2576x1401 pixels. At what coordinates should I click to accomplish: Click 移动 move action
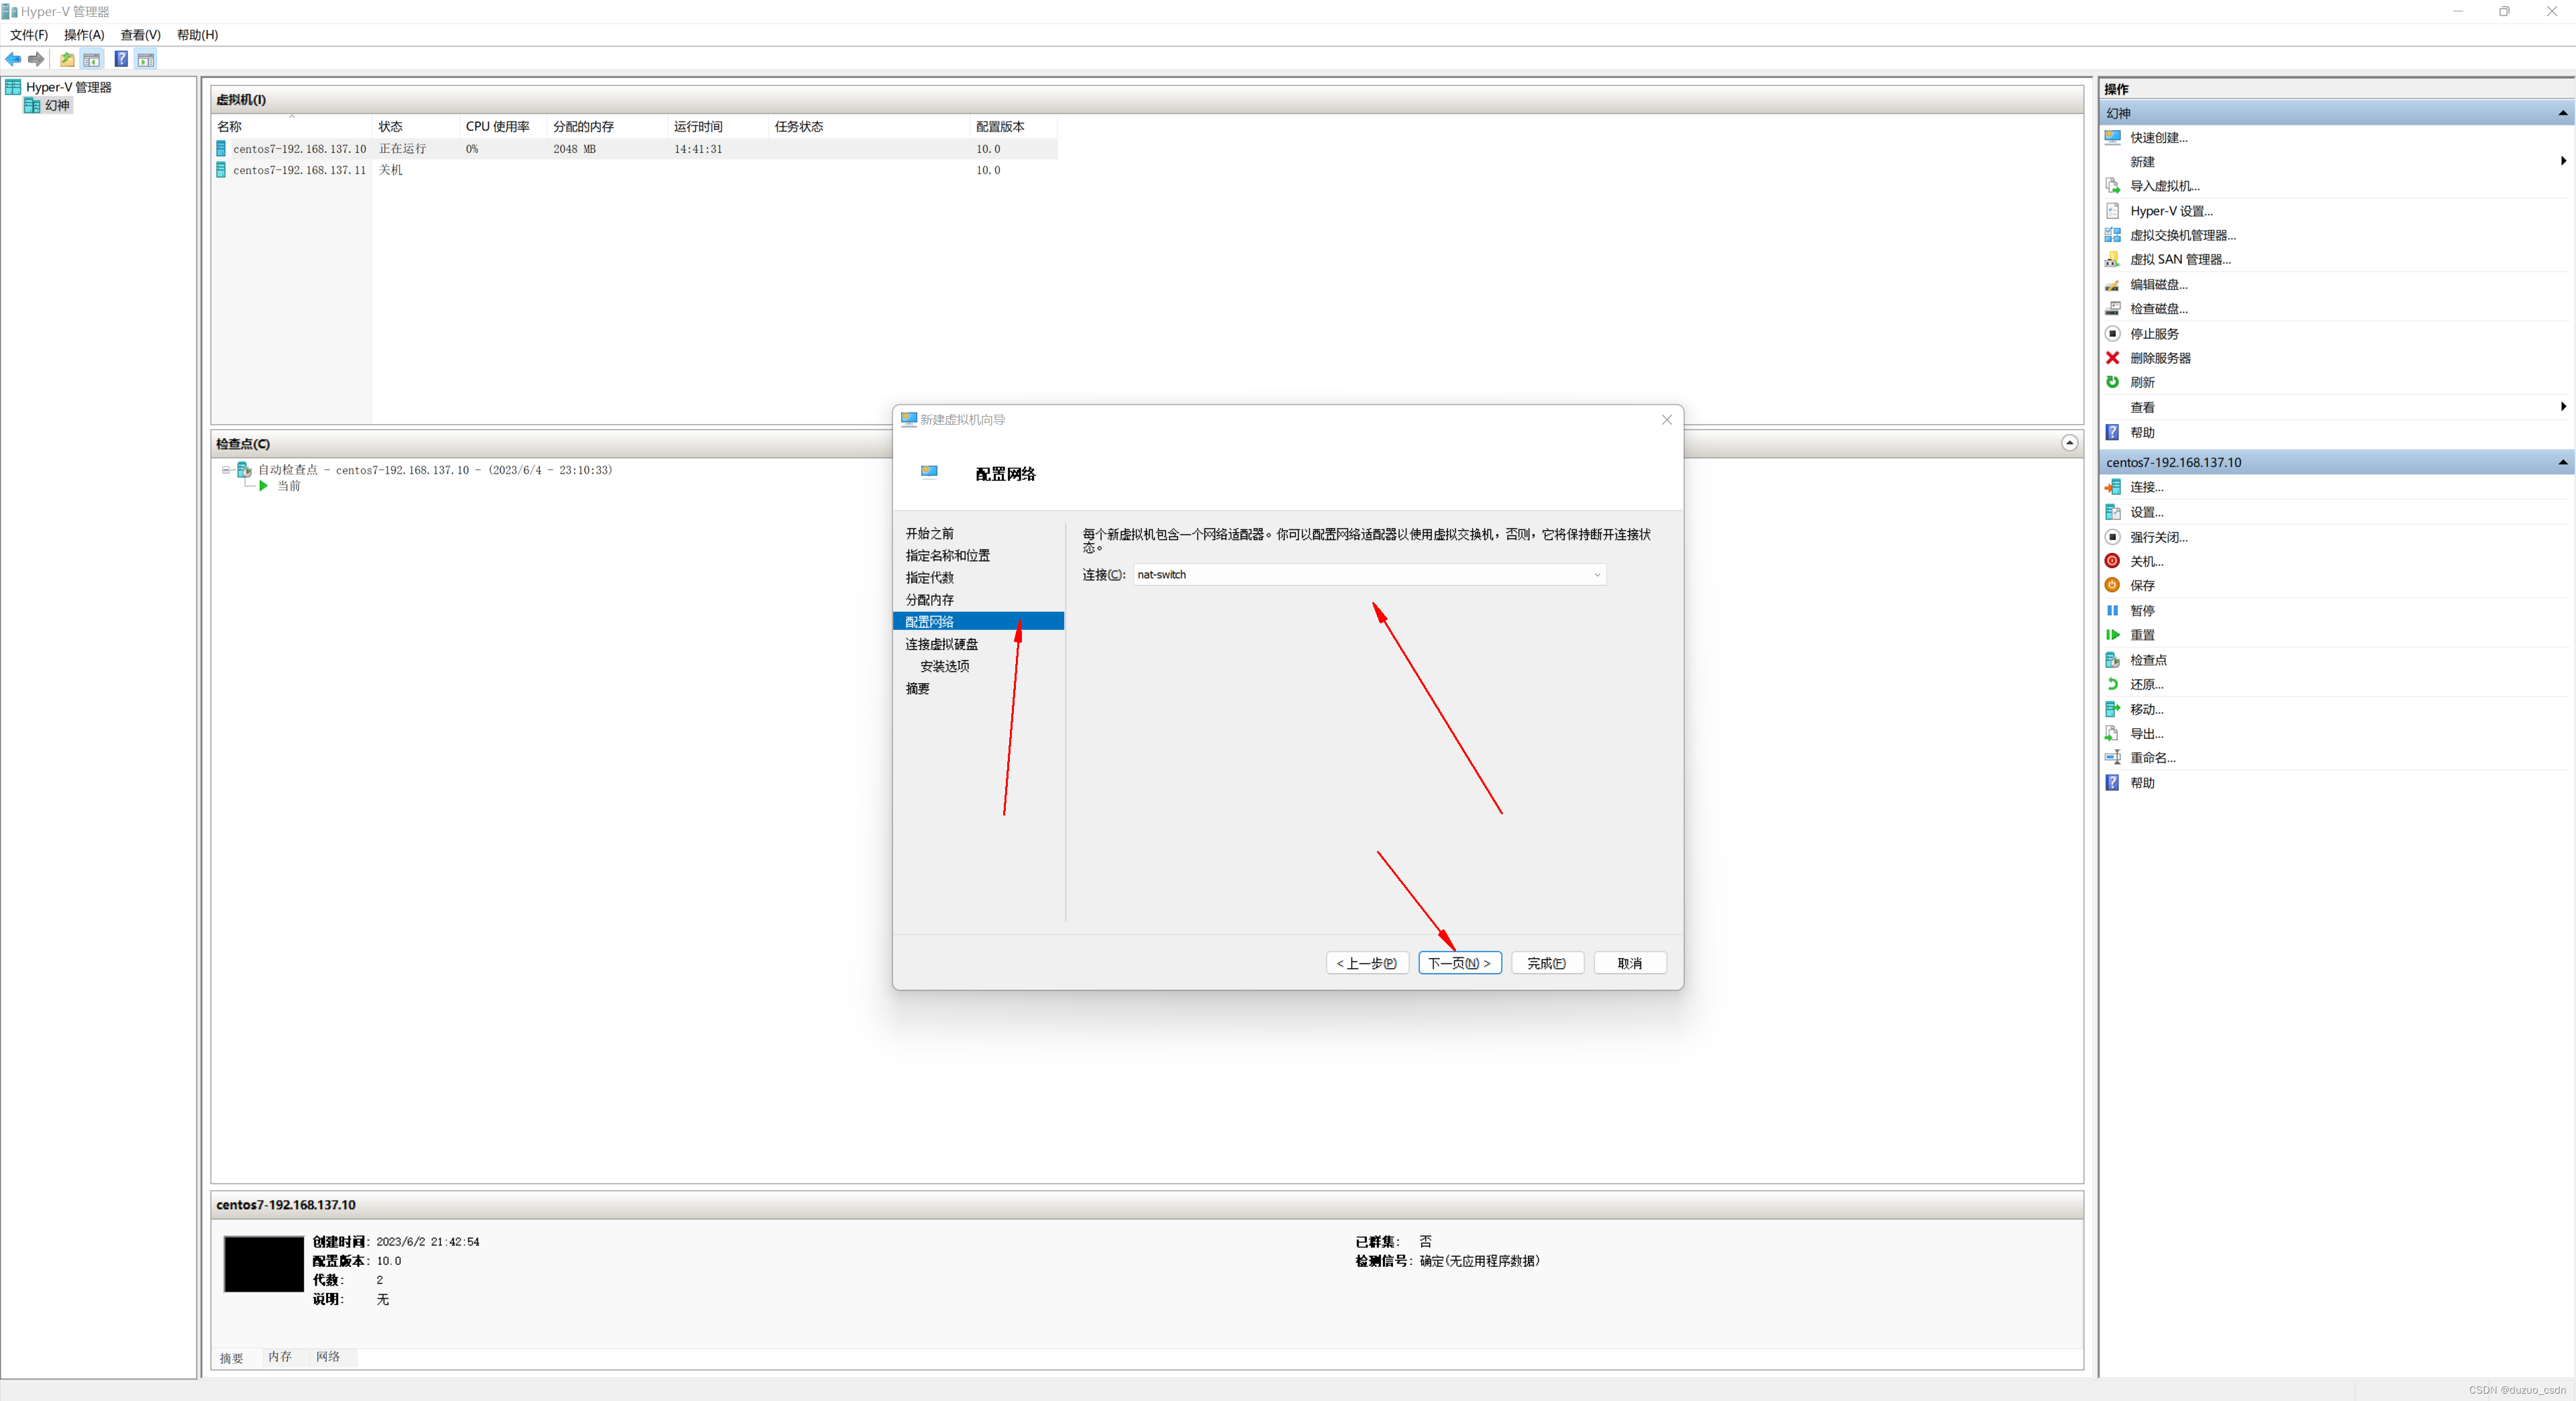pos(2146,709)
